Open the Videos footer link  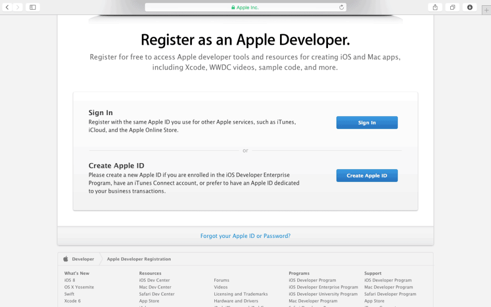point(221,287)
